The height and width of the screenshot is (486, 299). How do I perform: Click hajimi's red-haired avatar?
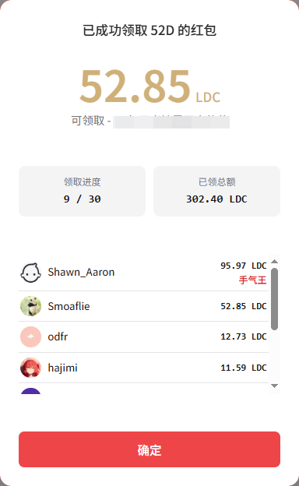point(30,368)
